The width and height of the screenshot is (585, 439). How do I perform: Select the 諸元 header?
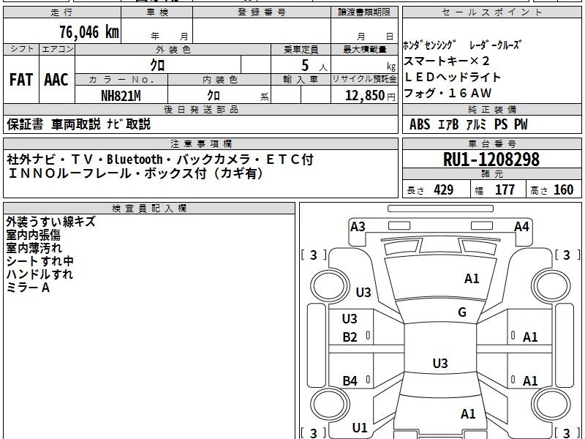click(491, 174)
